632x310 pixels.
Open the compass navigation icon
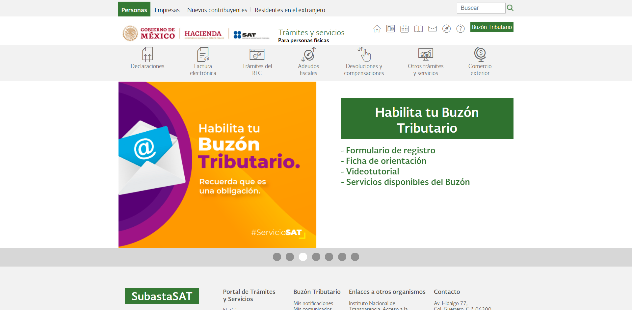446,29
